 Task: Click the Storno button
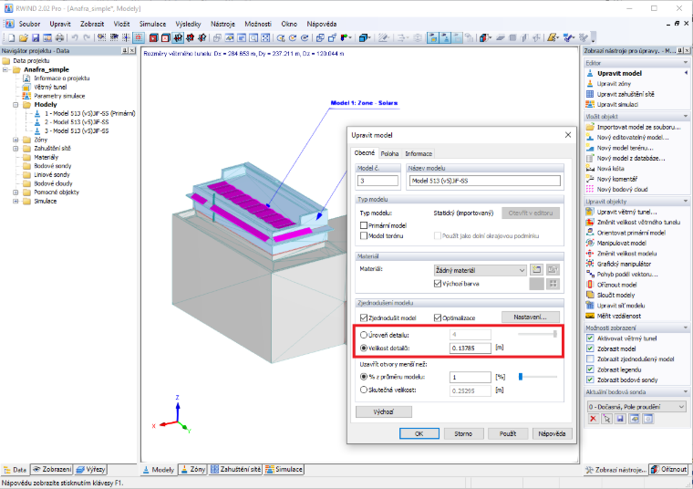[x=463, y=433]
